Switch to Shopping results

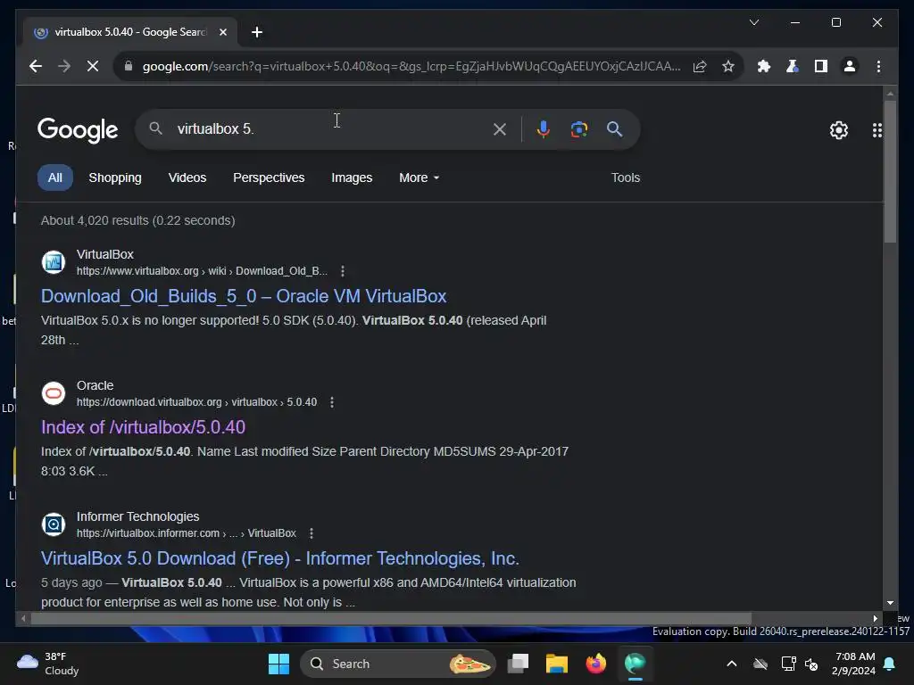pyautogui.click(x=115, y=177)
